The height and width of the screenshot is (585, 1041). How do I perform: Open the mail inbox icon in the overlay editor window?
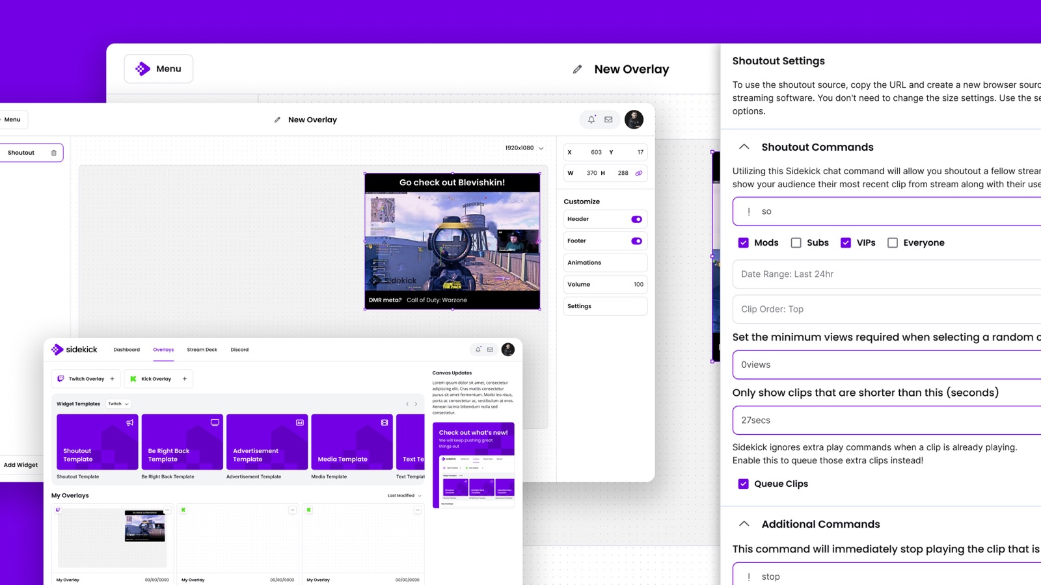(x=608, y=120)
